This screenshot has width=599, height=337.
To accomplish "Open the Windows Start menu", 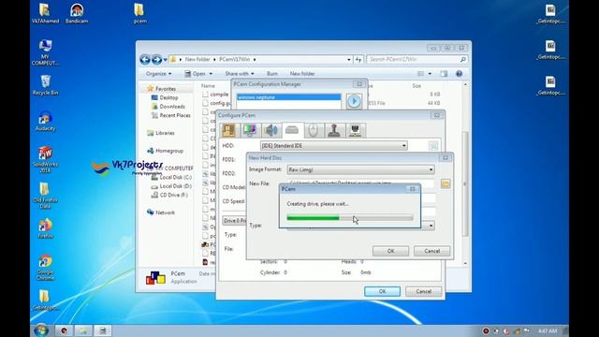I will tap(41, 330).
